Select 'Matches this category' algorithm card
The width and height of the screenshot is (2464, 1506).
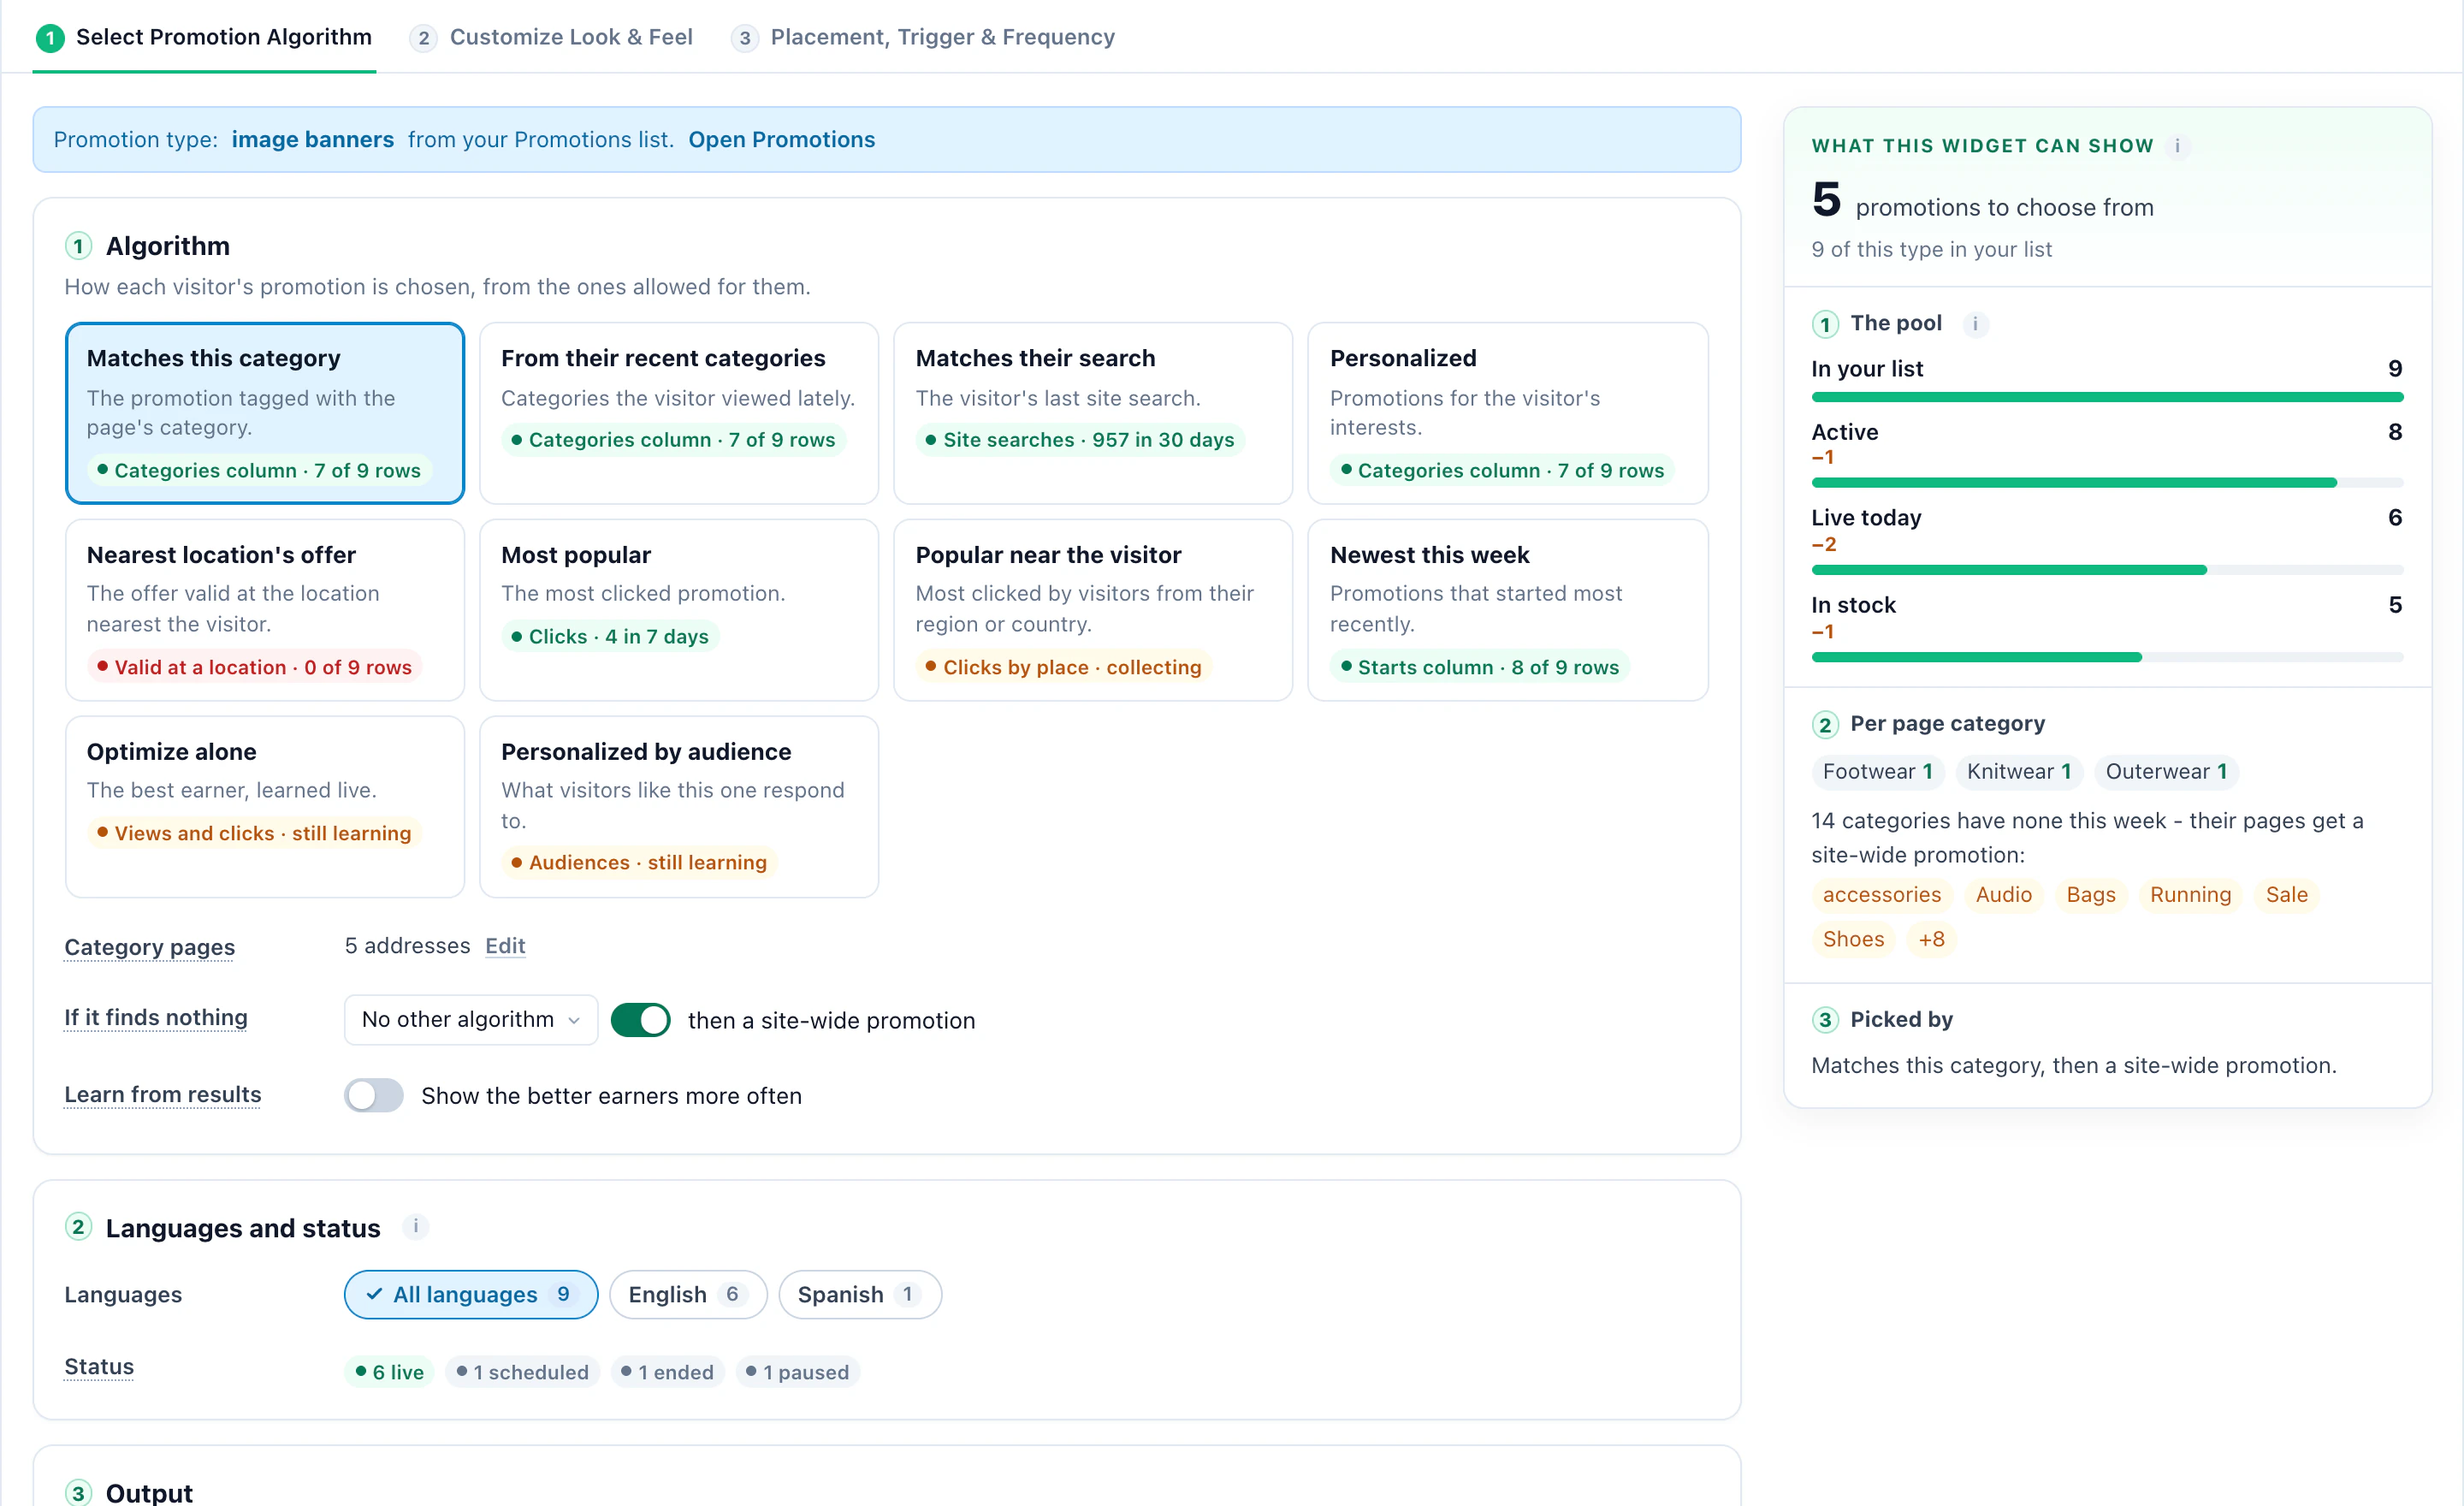tap(265, 413)
